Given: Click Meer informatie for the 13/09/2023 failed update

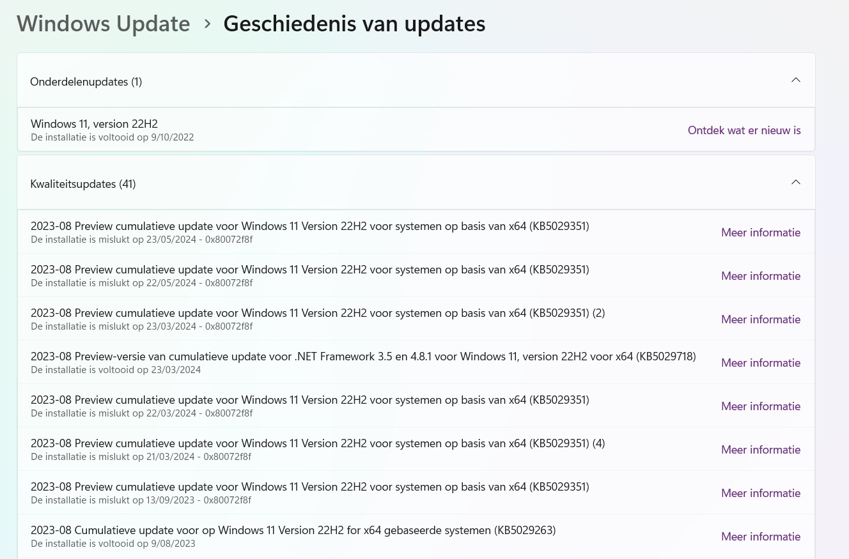Looking at the screenshot, I should click(761, 493).
